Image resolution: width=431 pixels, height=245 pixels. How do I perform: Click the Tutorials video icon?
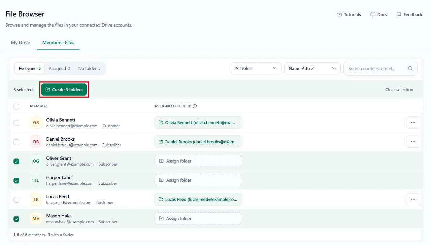[339, 15]
